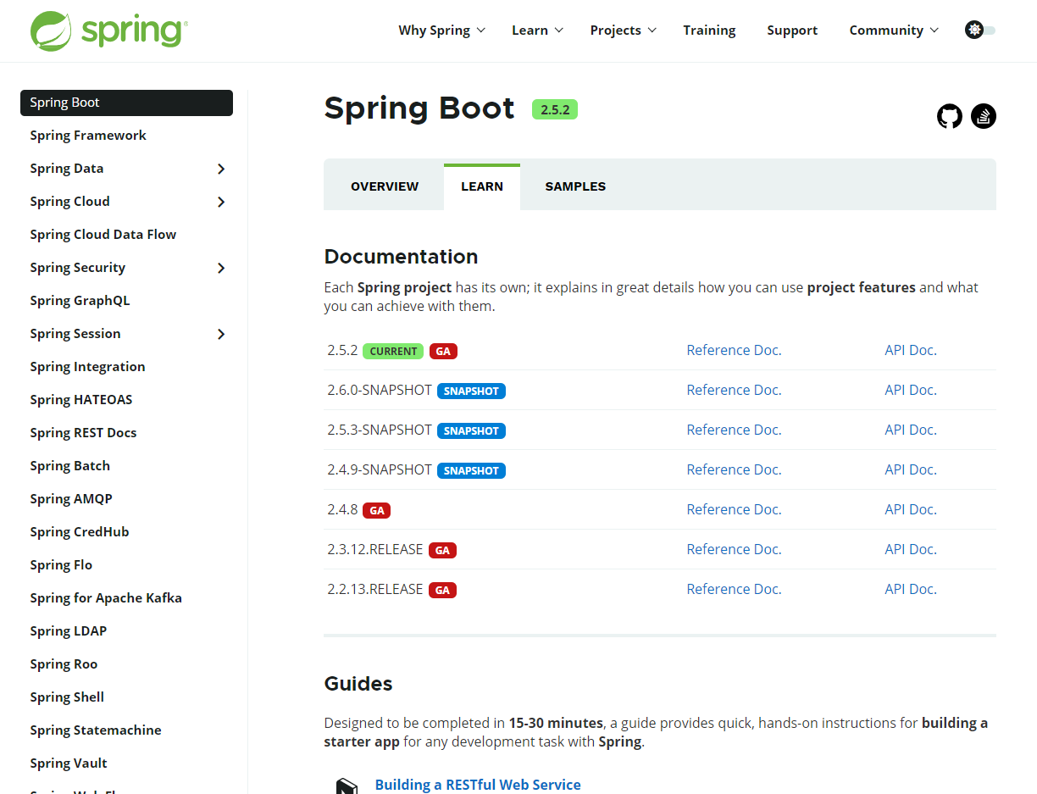
Task: Open Spring Data in the sidebar
Action: 67,169
